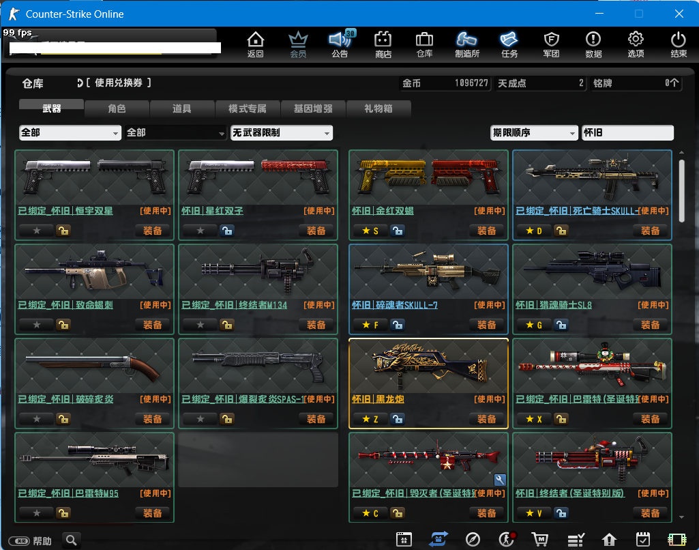Open the 制造所 crafting icon
This screenshot has width=699, height=550.
[466, 44]
